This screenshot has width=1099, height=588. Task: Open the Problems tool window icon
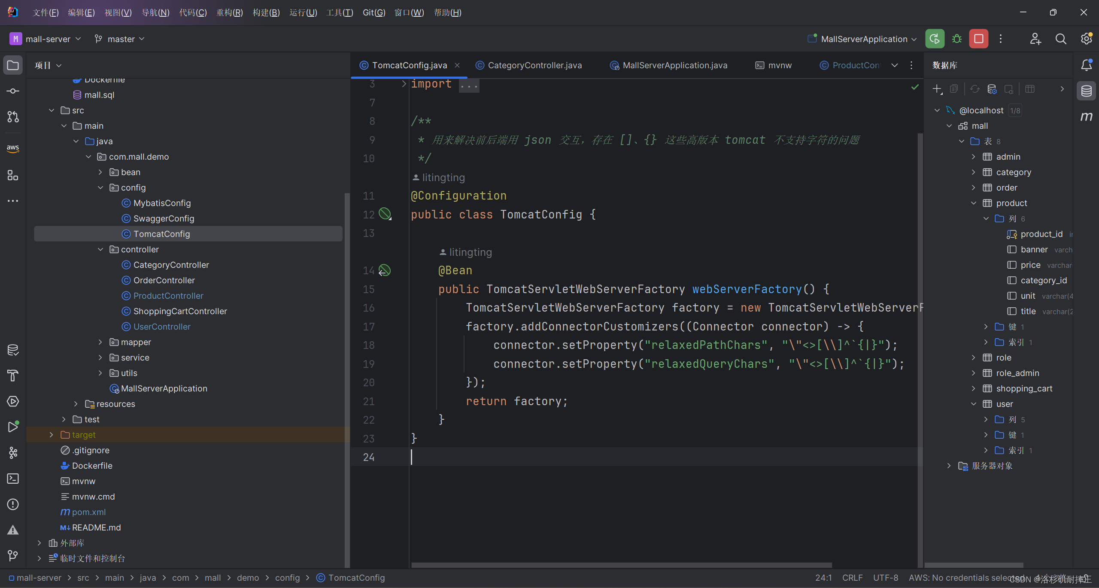pyautogui.click(x=13, y=504)
